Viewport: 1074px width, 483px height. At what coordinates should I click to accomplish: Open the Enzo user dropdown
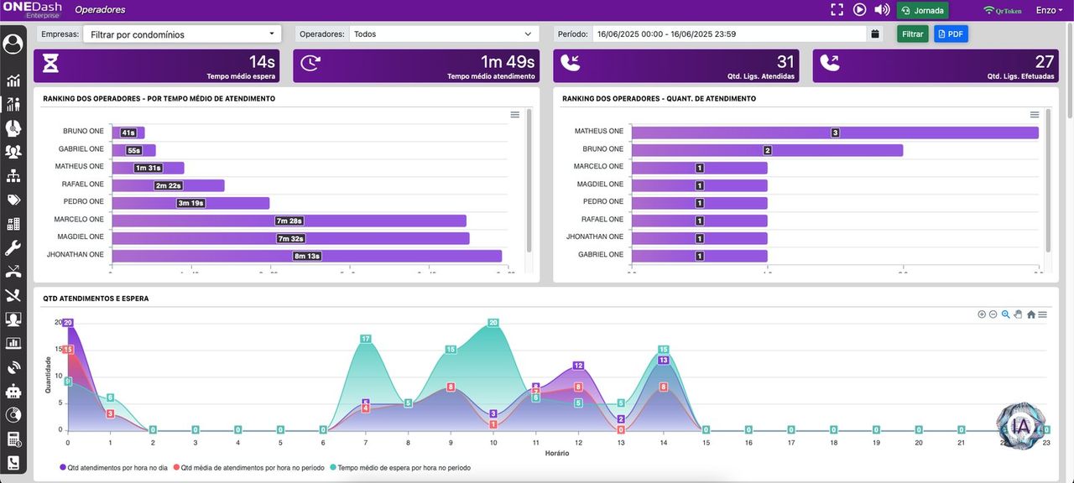point(1050,10)
